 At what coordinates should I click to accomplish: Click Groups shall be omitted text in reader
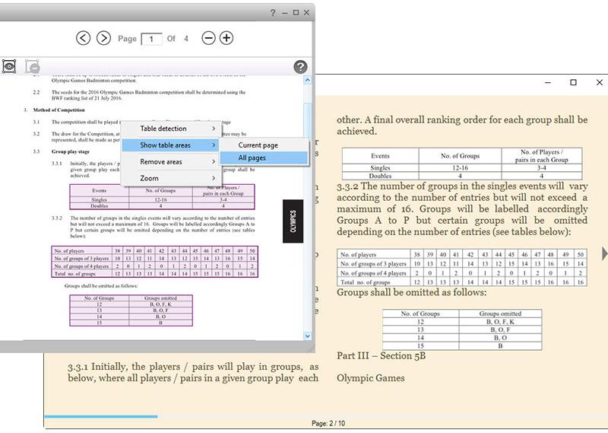point(411,292)
